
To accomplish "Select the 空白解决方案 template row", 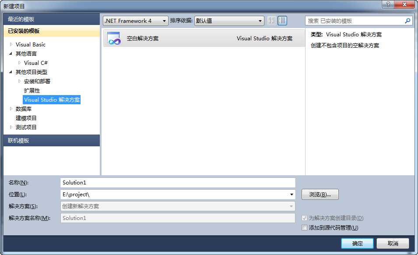I will pyautogui.click(x=204, y=38).
